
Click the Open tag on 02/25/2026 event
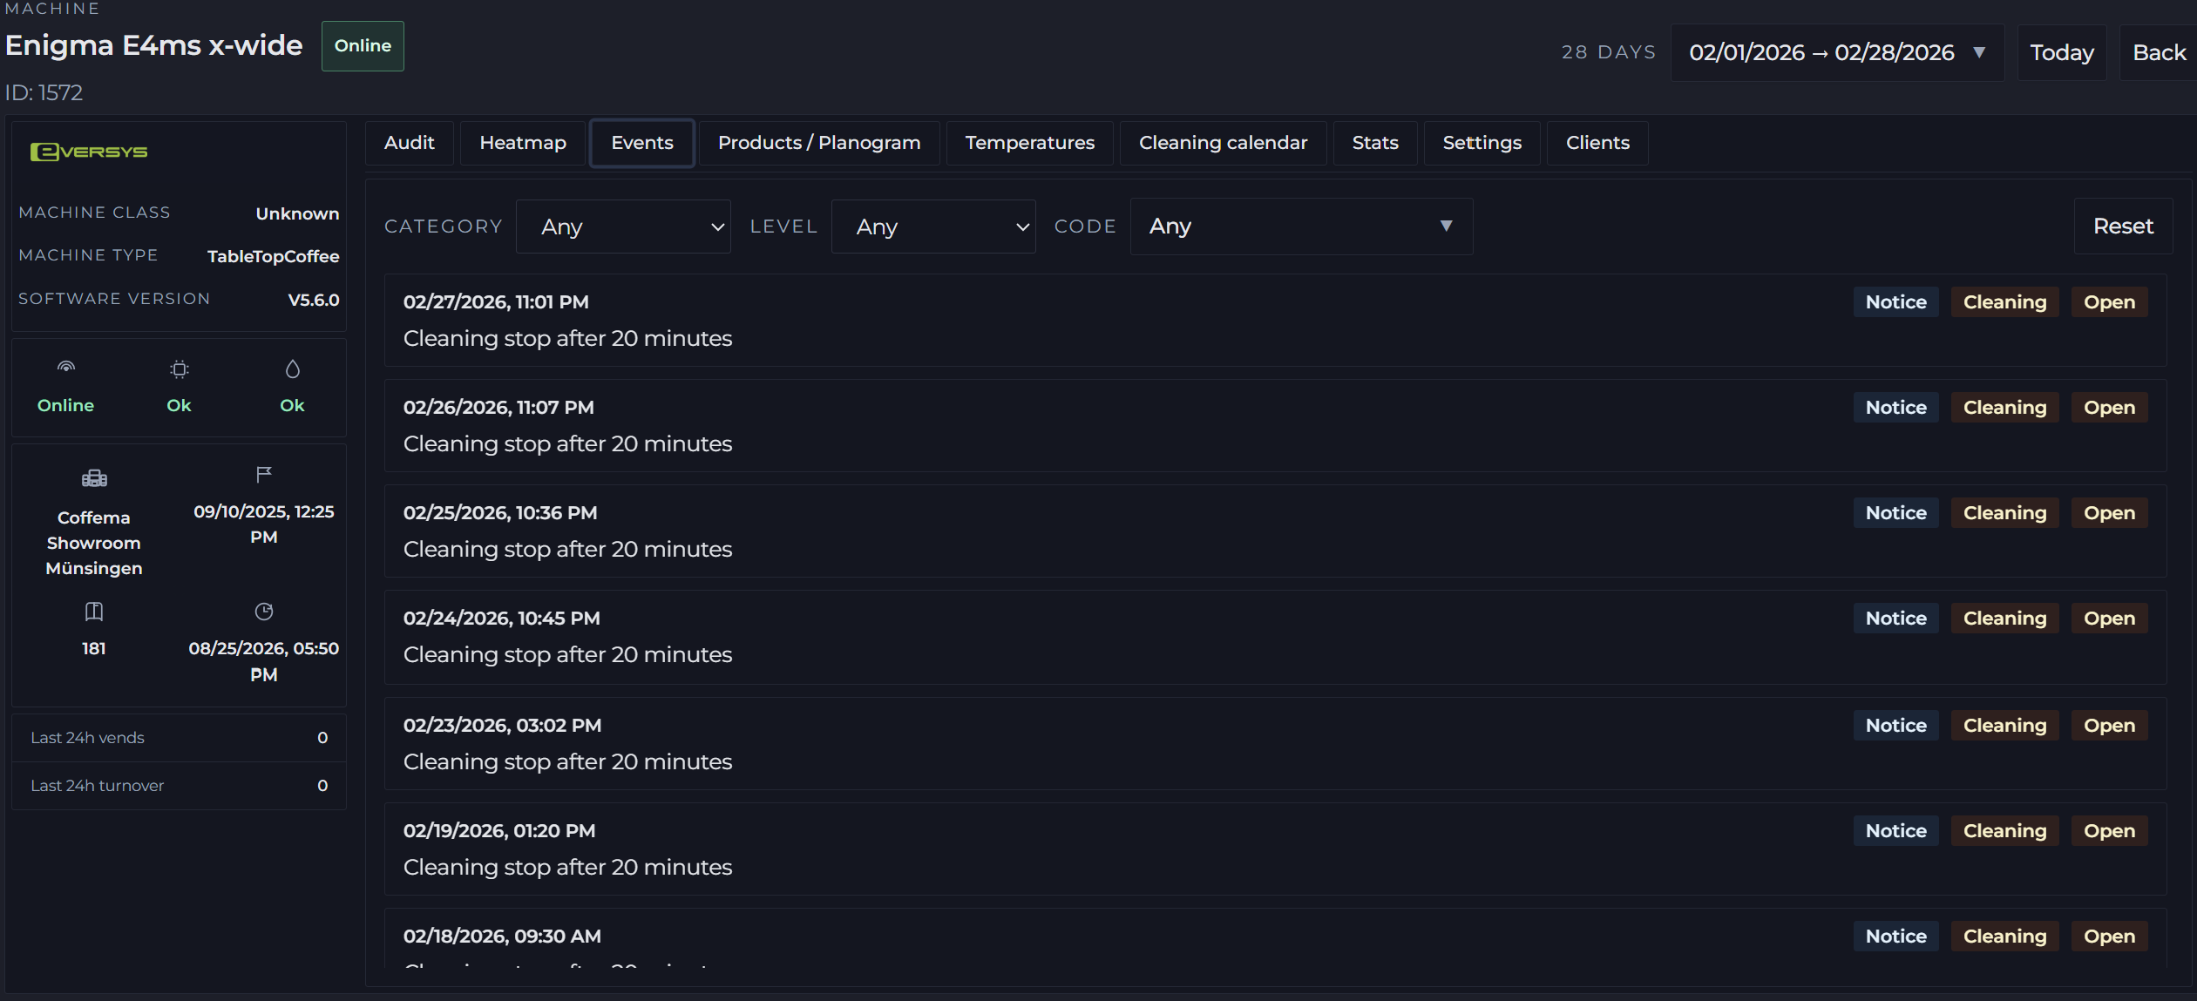pyautogui.click(x=2109, y=513)
